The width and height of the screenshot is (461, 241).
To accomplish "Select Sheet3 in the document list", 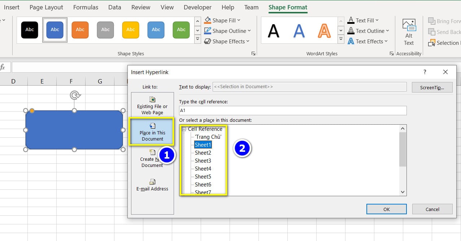I will coord(202,160).
